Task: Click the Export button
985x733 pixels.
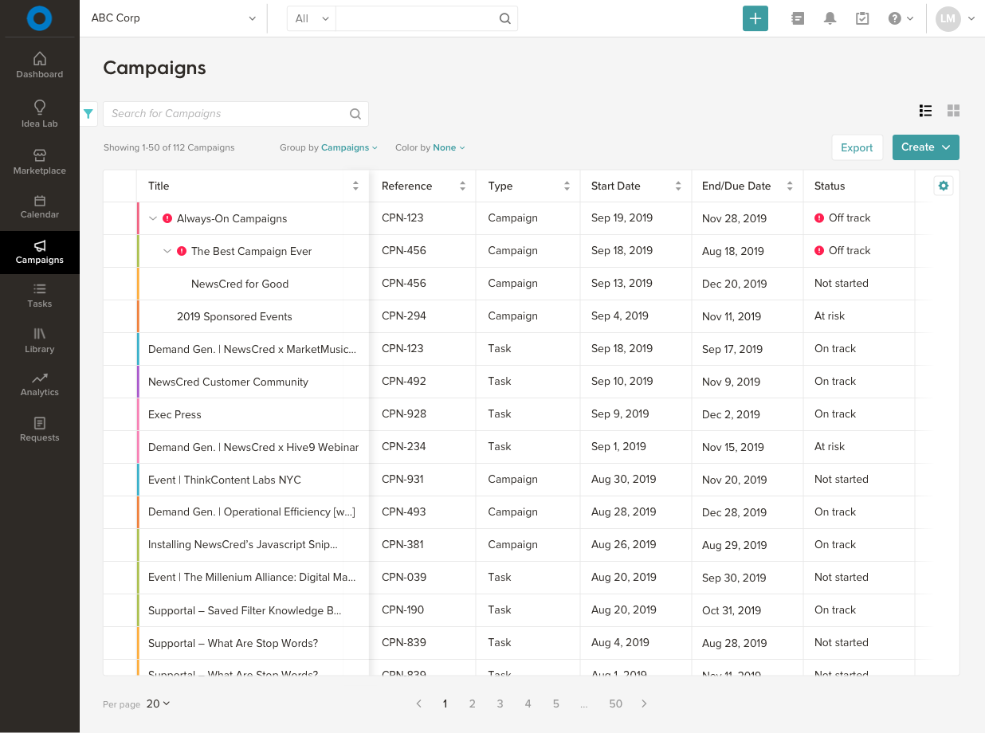Action: 857,147
